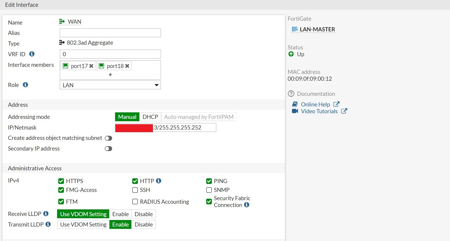This screenshot has width=450, height=241.
Task: Choose Auto-managed by FortiIPAM mode
Action: [x=199, y=117]
